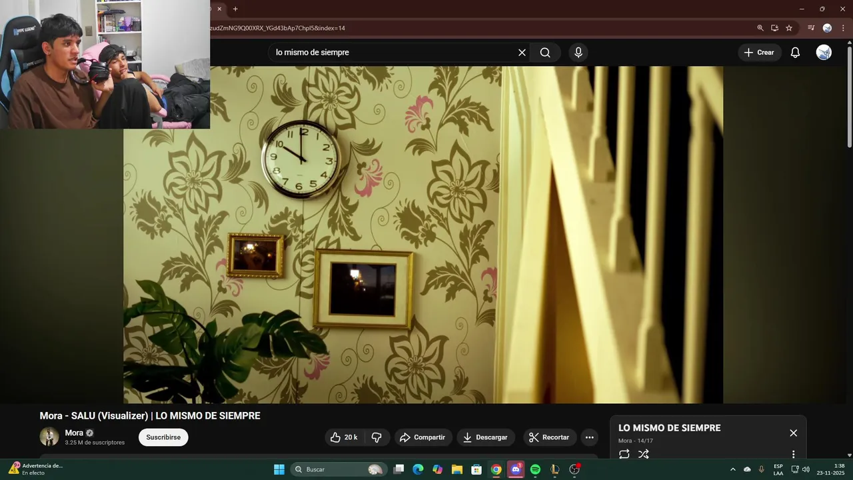Open Chrome three-dot menu
The image size is (853, 480).
pos(843,28)
